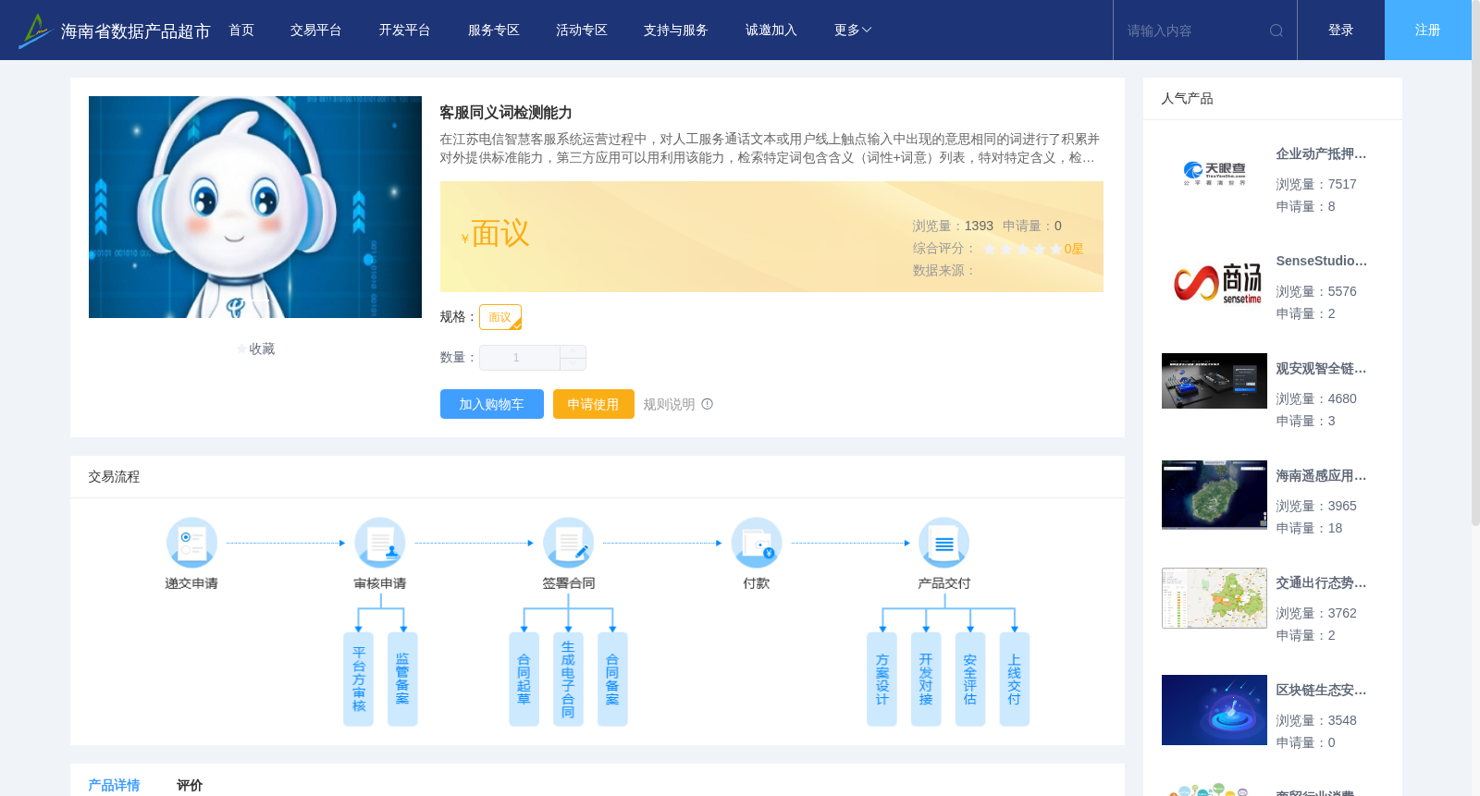Open the 交通出行态势 product thumbnail

[x=1215, y=598]
